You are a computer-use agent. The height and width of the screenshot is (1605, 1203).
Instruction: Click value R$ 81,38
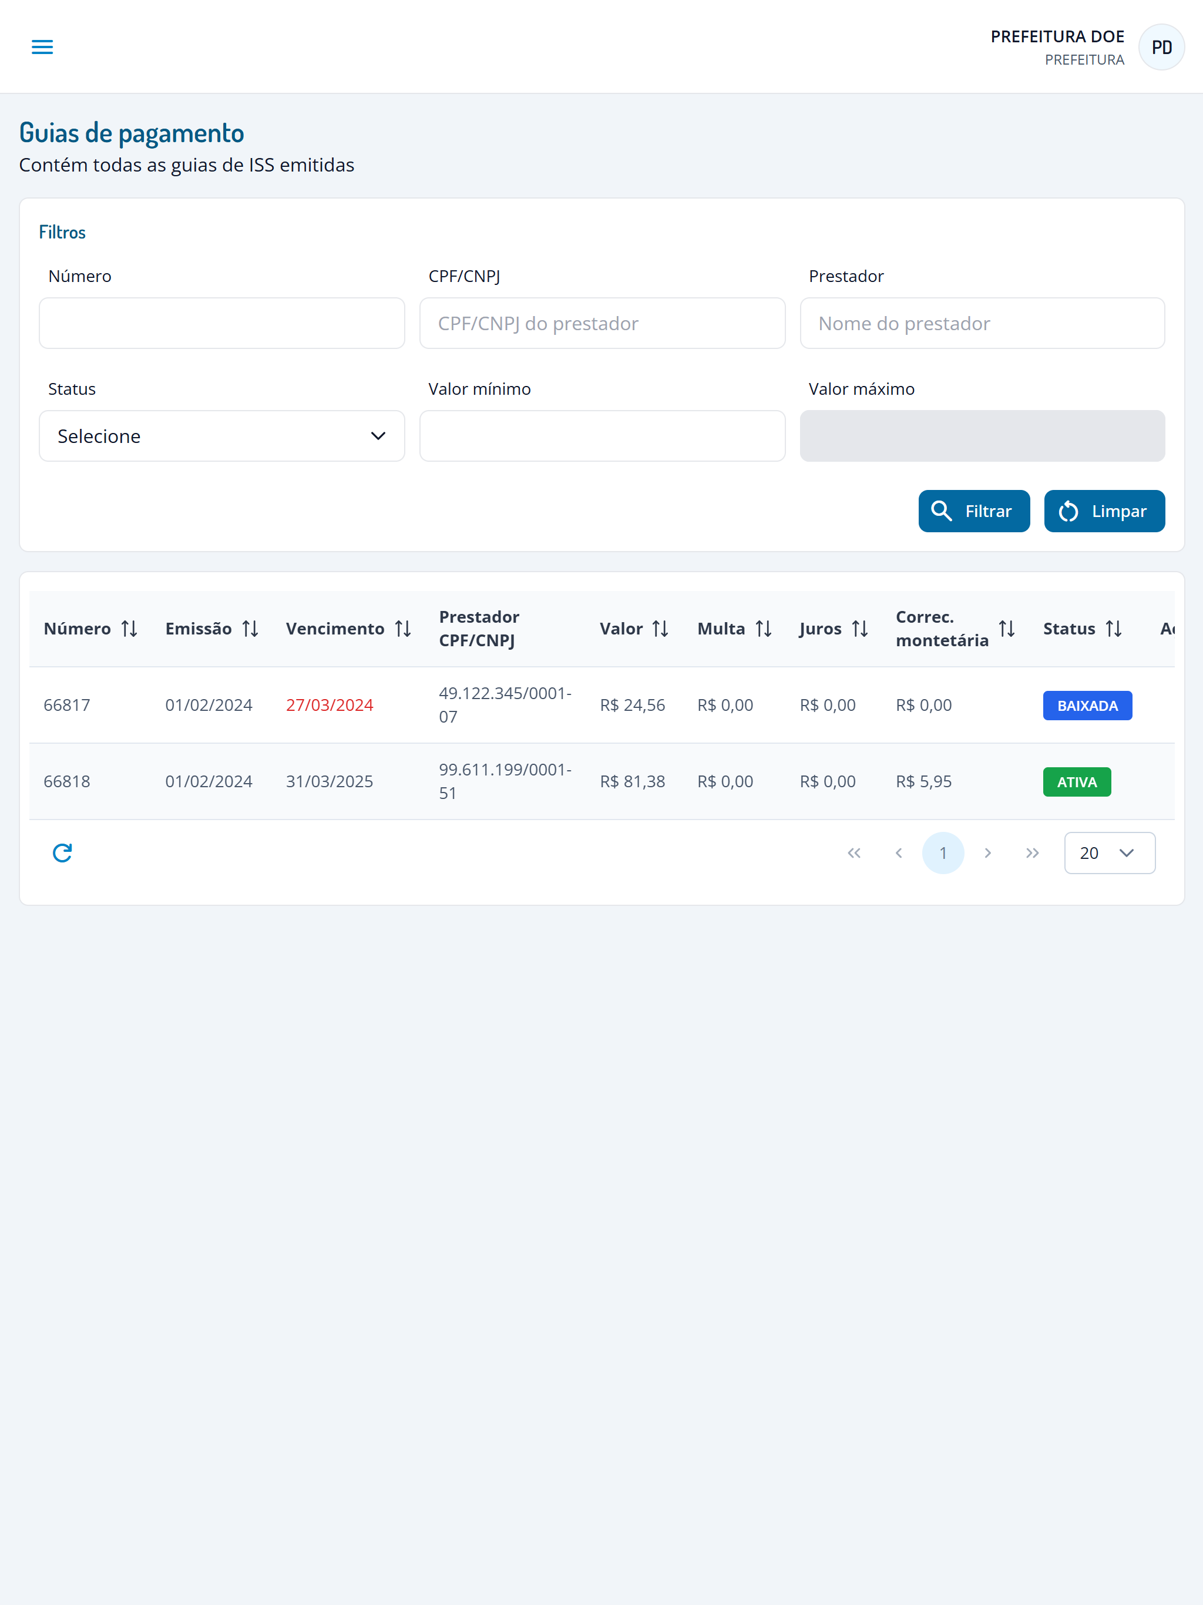point(632,781)
